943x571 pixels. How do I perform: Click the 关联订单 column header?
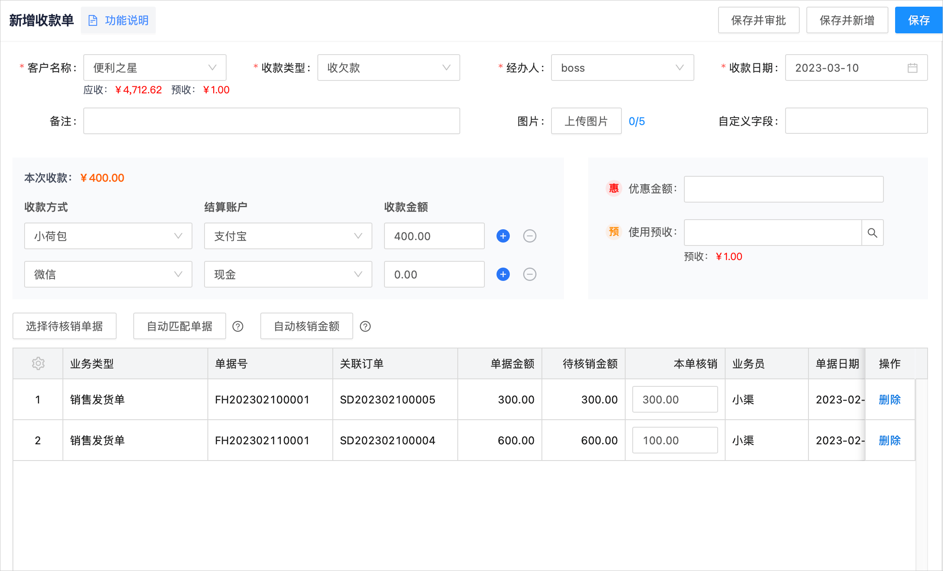coord(395,363)
